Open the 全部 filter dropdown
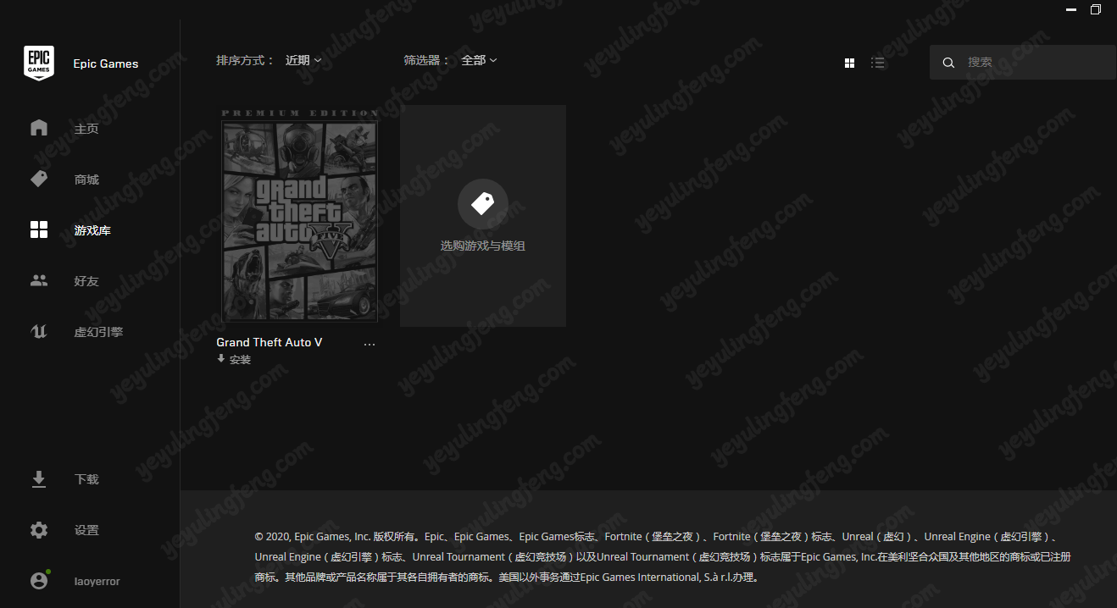 tap(479, 60)
